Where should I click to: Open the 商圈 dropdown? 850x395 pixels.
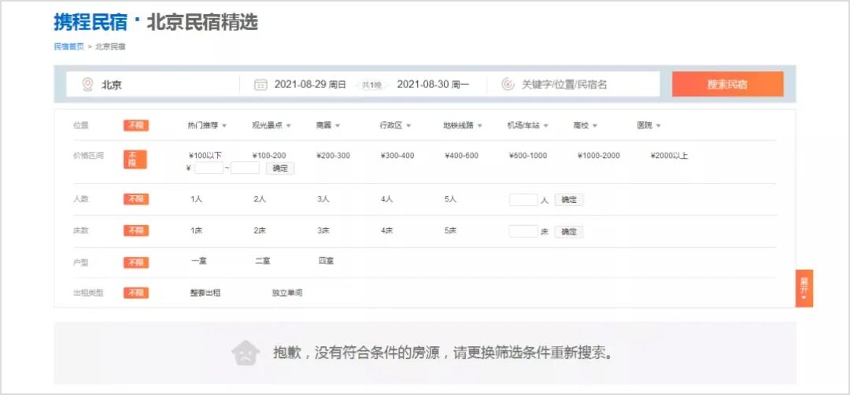[x=328, y=126]
